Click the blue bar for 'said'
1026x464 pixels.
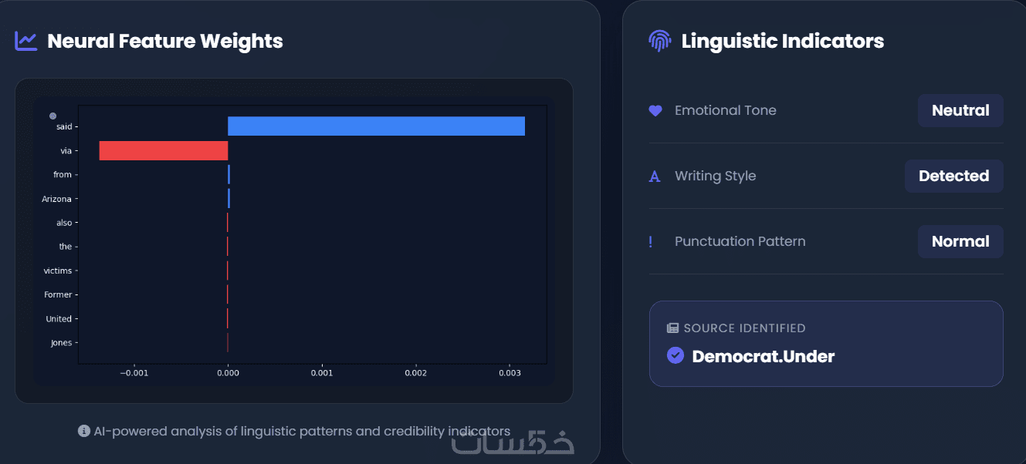376,126
